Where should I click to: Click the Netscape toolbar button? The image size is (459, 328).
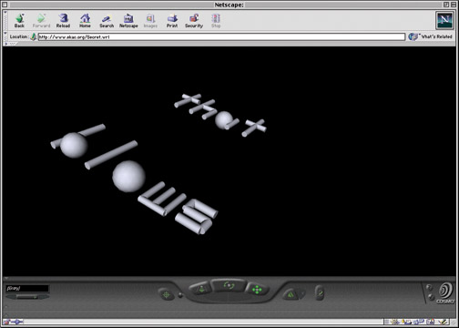[128, 21]
